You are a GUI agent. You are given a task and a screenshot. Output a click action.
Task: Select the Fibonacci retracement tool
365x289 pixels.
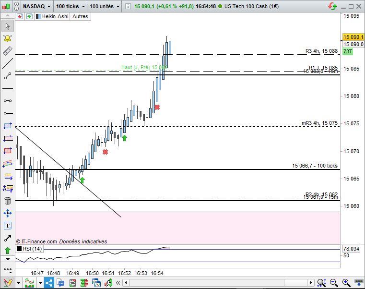tap(8, 176)
